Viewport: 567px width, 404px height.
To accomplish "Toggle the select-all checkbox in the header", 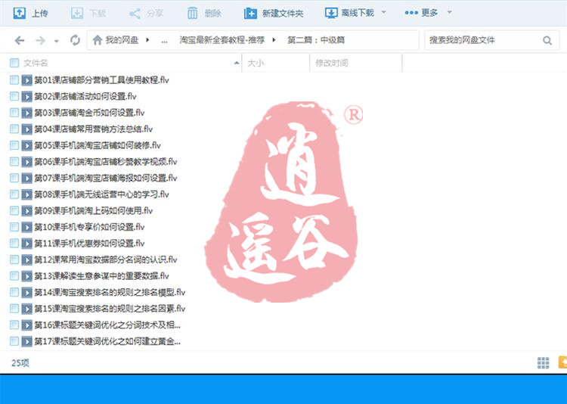I will [14, 63].
